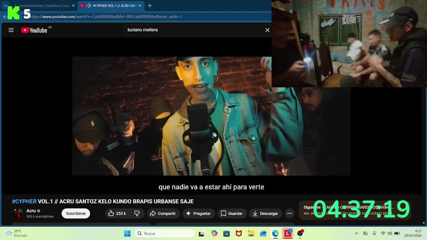Image resolution: width=427 pixels, height=240 pixels.
Task: Clear the YouTube search query
Action: (267, 30)
